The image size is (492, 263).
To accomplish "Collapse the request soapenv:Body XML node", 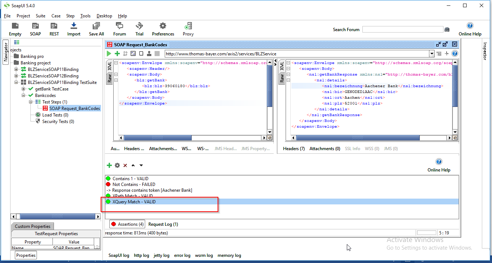I will coord(116,75).
